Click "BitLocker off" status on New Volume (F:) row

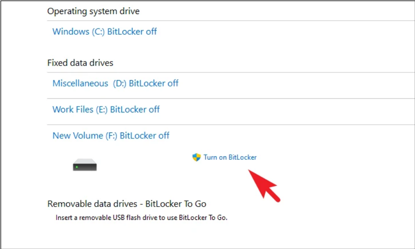[x=145, y=136]
